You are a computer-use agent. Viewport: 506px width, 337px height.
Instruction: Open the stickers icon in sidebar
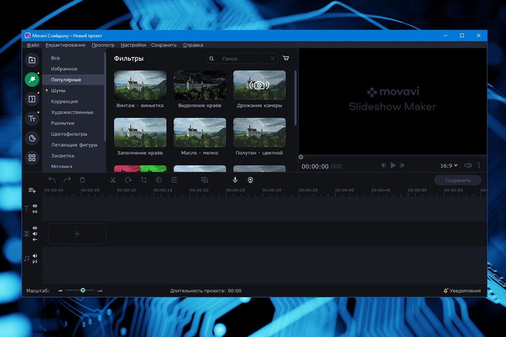32,138
